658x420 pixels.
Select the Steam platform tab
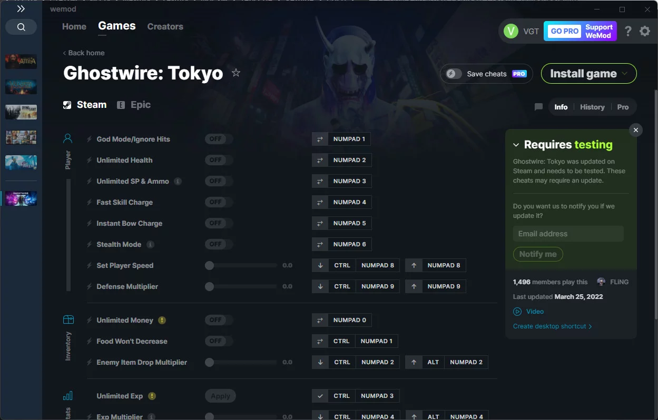pos(85,105)
